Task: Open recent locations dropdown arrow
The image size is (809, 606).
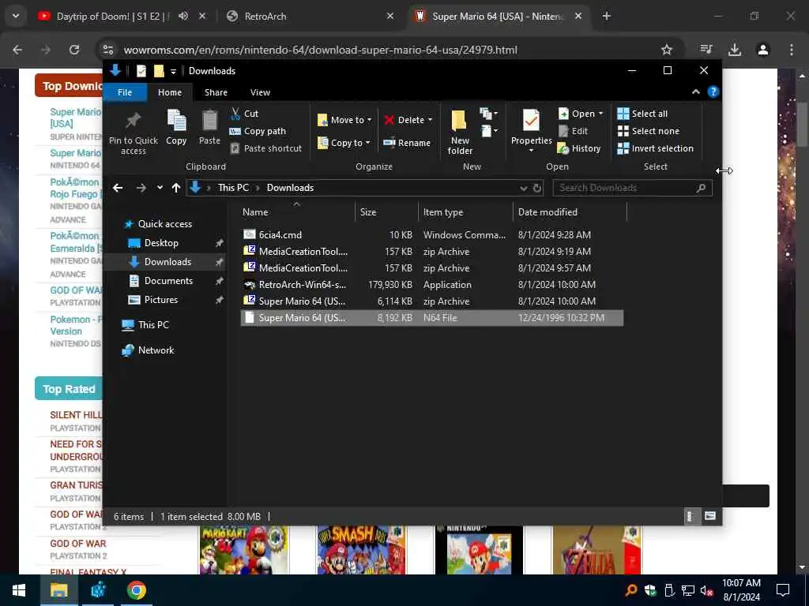Action: tap(160, 188)
